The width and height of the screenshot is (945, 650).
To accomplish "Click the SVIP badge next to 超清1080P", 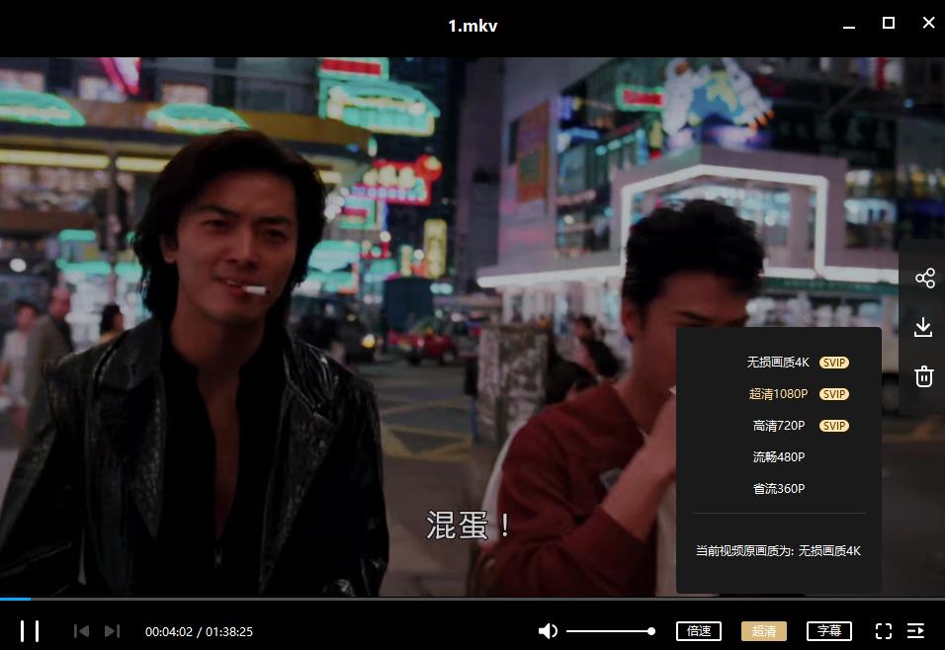I will 834,394.
